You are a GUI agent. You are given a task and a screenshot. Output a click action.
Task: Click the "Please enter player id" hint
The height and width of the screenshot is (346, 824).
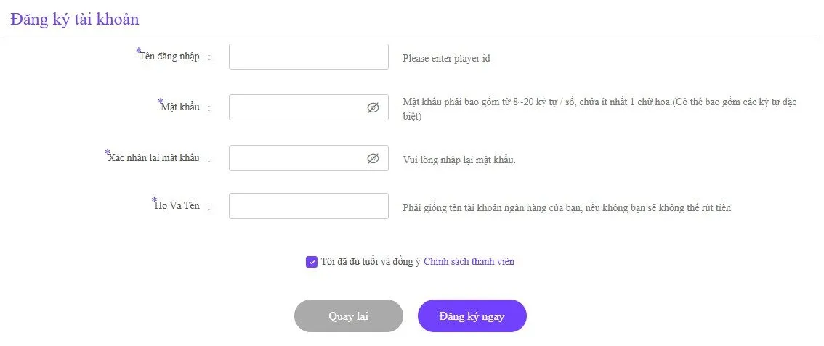tap(446, 59)
